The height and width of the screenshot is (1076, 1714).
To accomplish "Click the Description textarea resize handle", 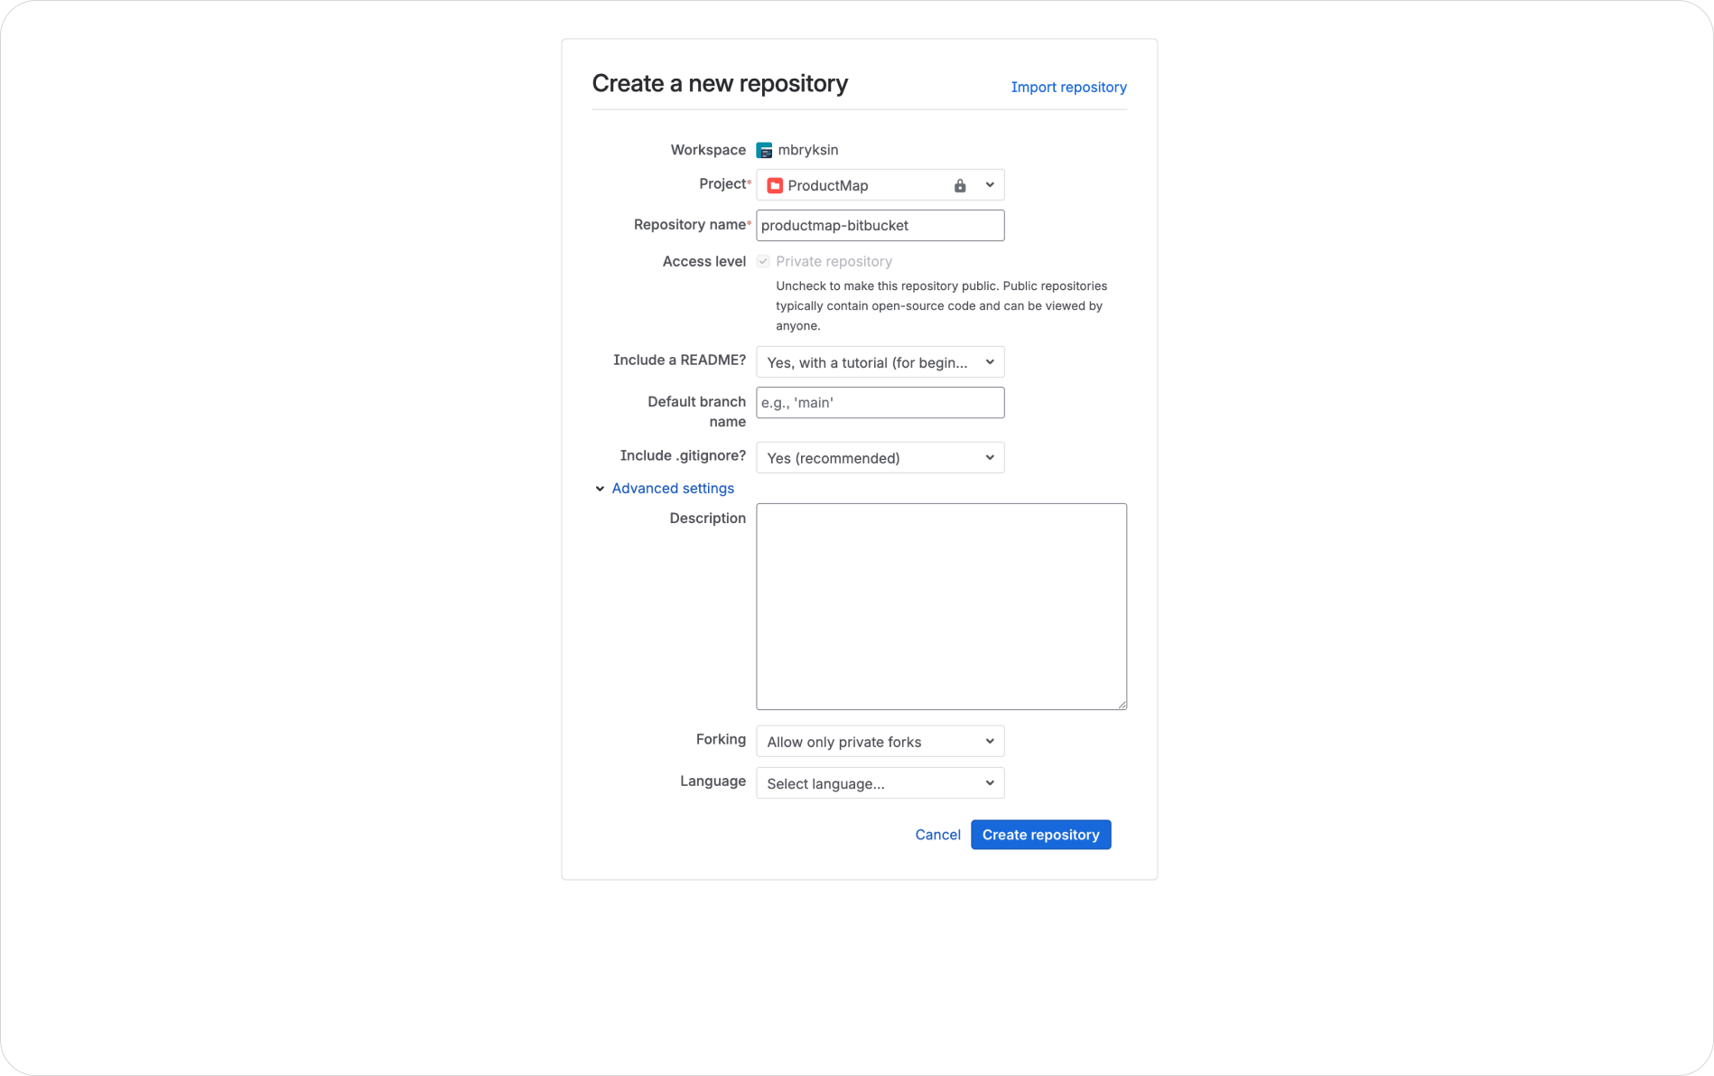I will (1122, 705).
